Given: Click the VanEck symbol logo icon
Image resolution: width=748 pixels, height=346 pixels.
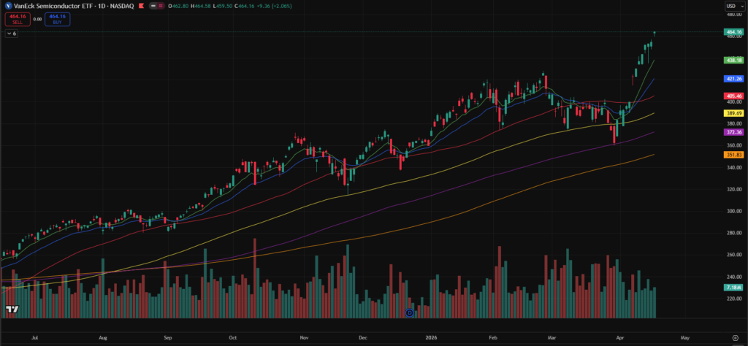Looking at the screenshot, I should (x=7, y=6).
